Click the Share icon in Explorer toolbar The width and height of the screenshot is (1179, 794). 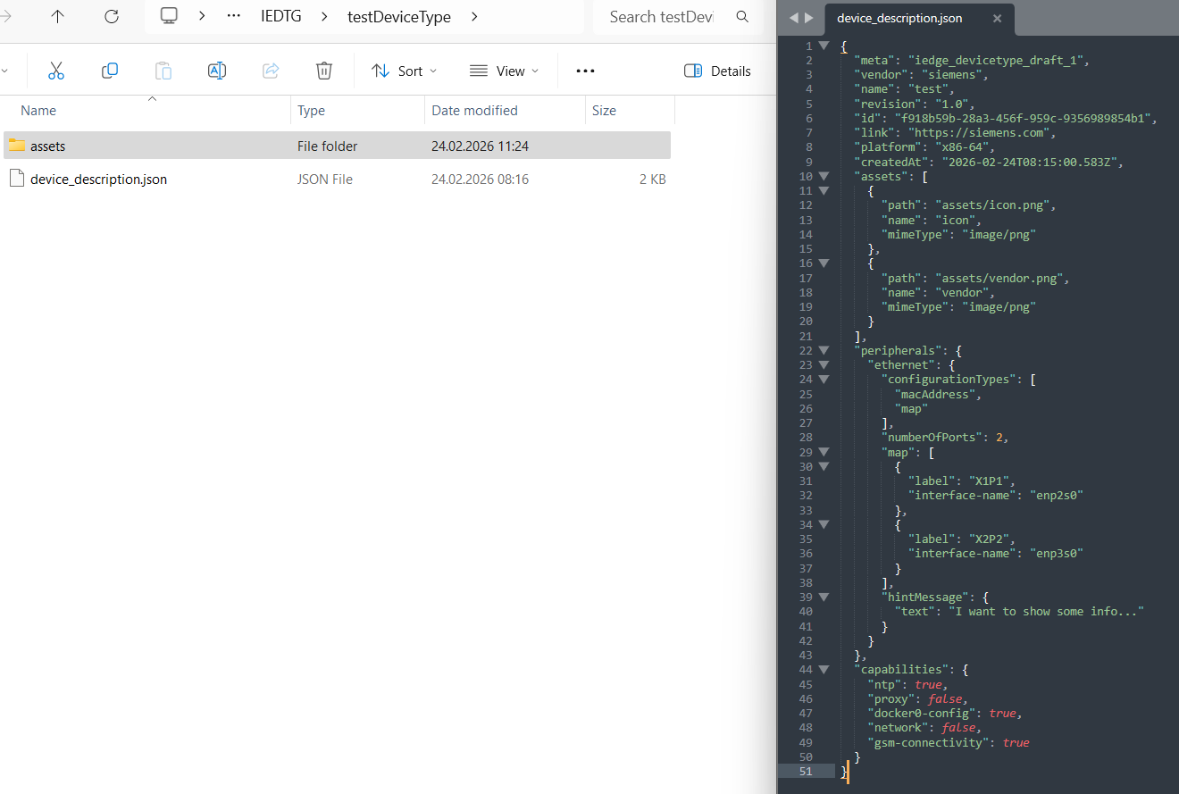(x=271, y=71)
